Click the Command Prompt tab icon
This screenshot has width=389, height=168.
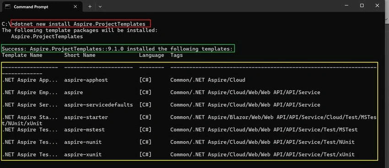[x=7, y=7]
